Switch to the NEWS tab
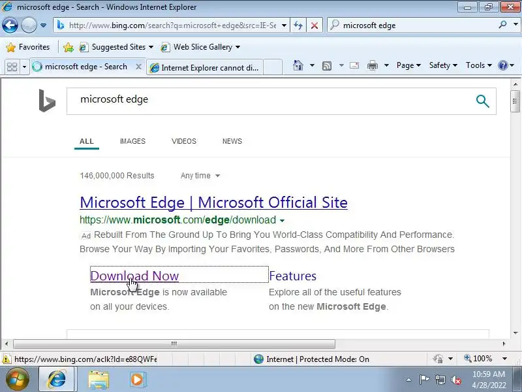Viewport: 522px width, 392px height. (232, 141)
